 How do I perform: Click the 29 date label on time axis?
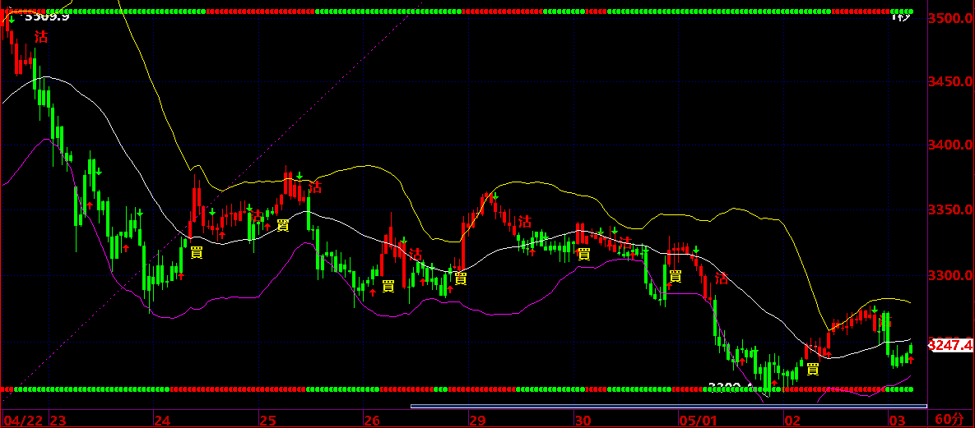[477, 421]
